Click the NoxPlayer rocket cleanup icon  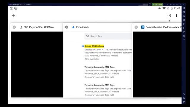[x=184, y=32]
